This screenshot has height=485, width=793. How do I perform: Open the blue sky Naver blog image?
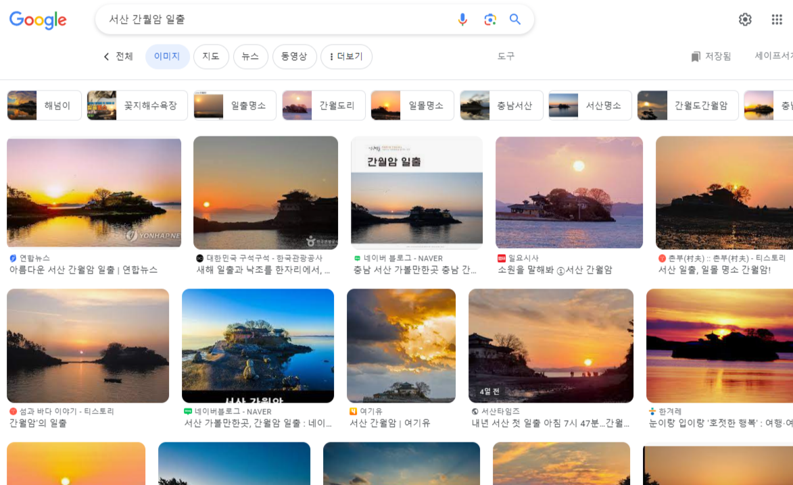[x=258, y=346]
